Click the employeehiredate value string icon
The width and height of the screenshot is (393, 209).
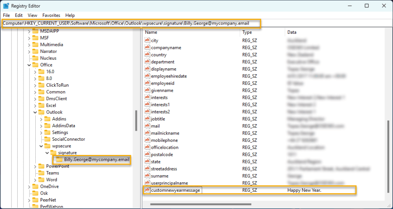pyautogui.click(x=147, y=76)
